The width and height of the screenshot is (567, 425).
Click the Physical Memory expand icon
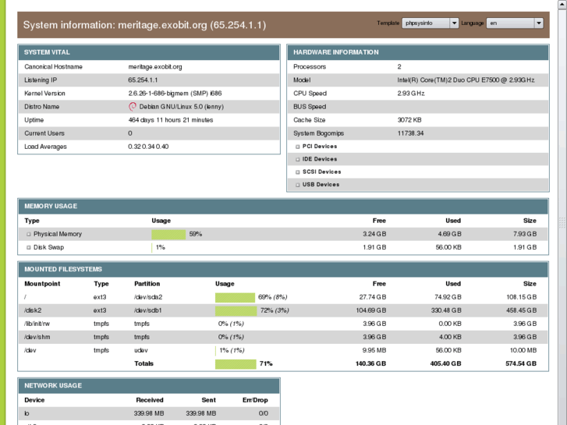click(29, 234)
